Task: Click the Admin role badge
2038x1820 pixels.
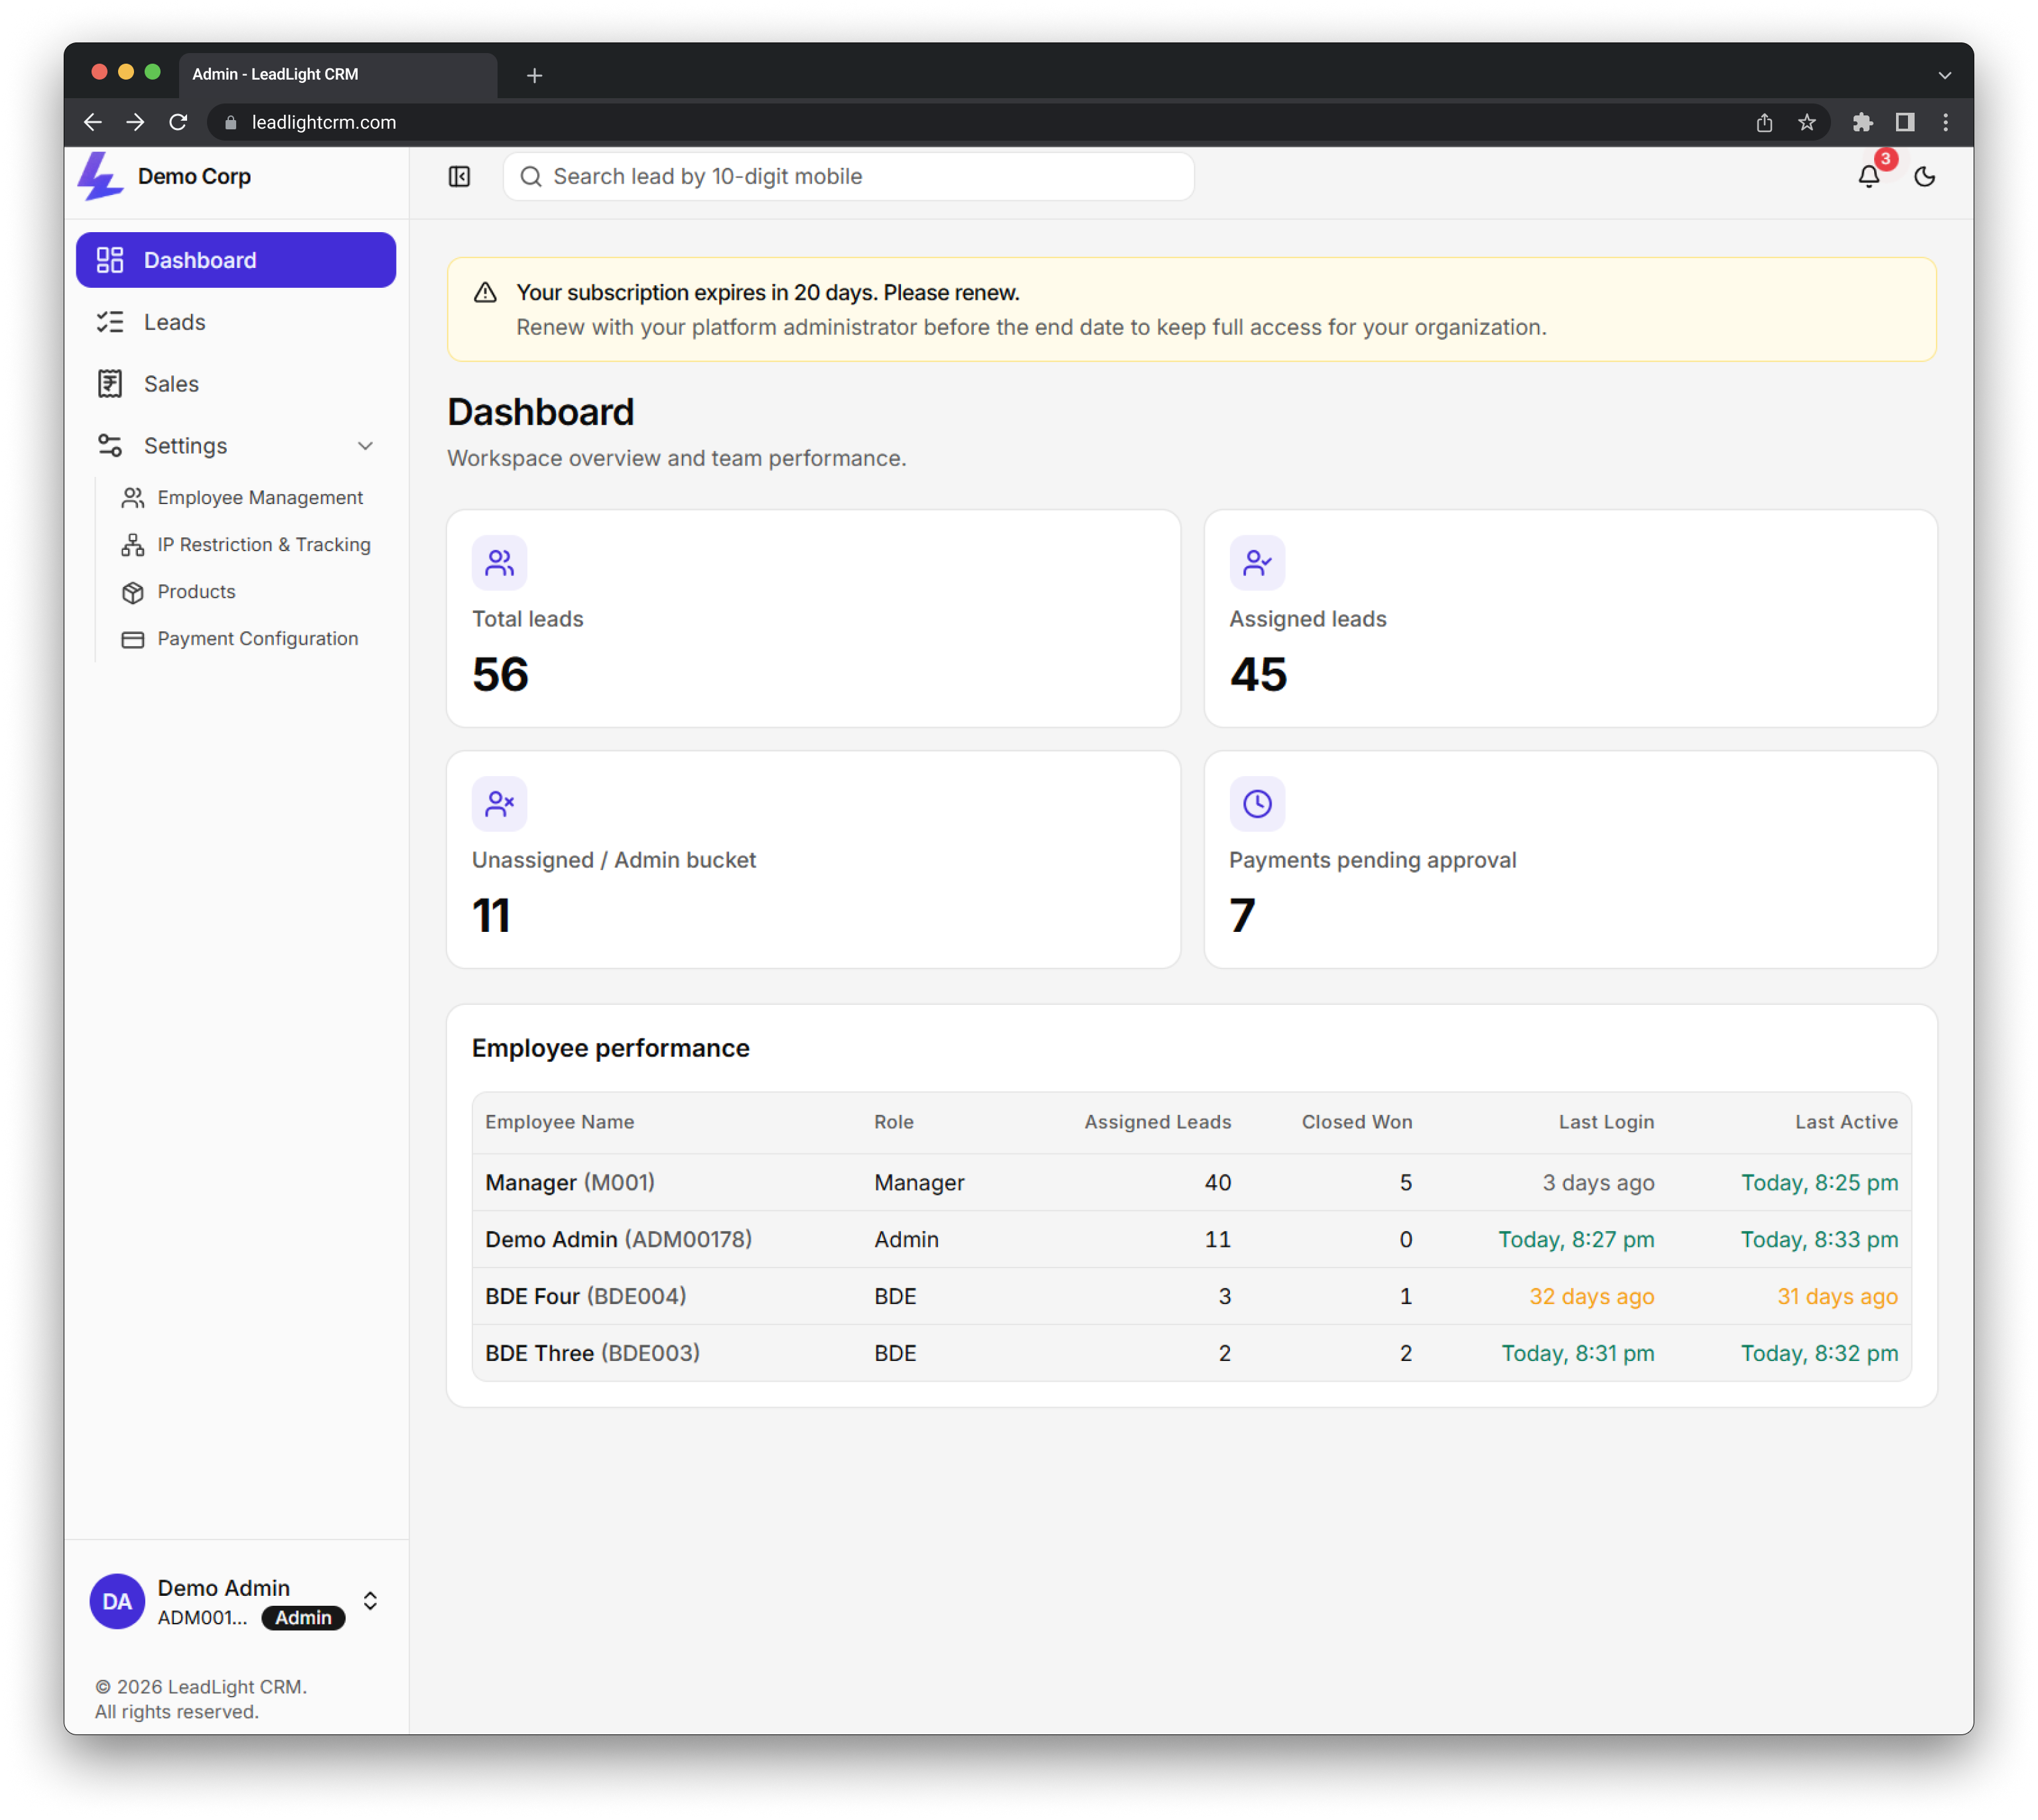Action: (303, 1618)
